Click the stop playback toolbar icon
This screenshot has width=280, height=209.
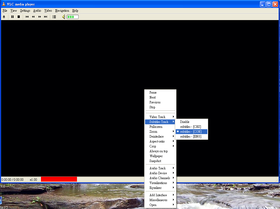coord(19,17)
